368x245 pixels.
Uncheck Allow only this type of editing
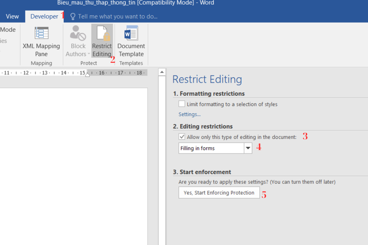coord(182,137)
